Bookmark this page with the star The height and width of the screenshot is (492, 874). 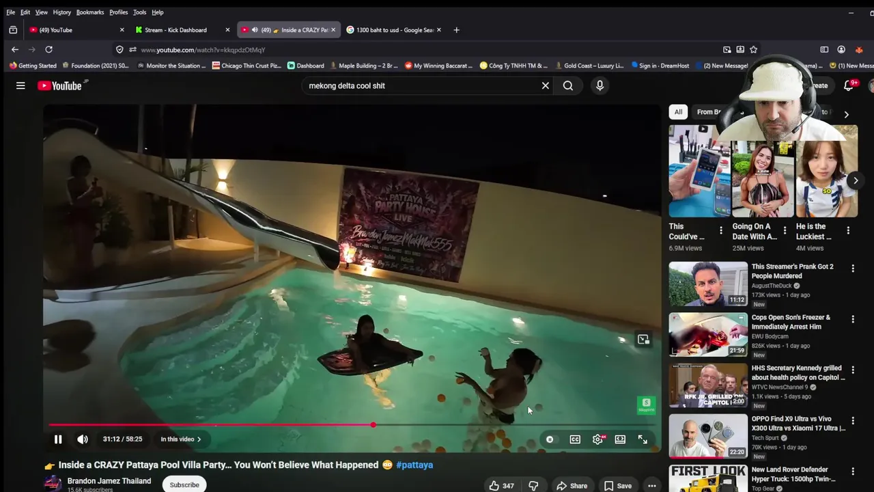coord(753,49)
